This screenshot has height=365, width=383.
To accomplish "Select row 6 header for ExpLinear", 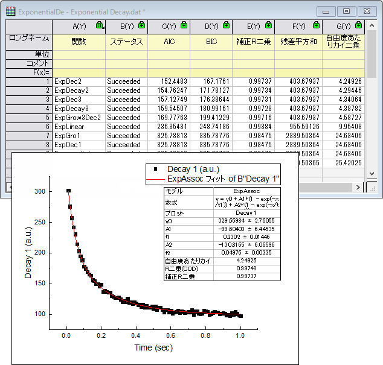I will 29,127.
